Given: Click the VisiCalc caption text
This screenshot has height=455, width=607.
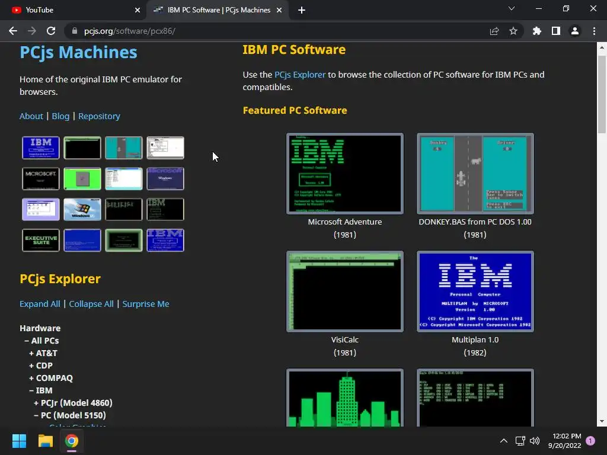Looking at the screenshot, I should pyautogui.click(x=345, y=339).
